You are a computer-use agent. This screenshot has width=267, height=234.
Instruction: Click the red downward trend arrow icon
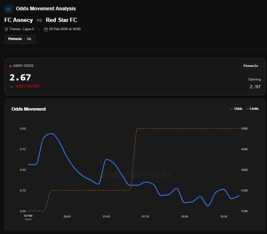pyautogui.click(x=11, y=87)
